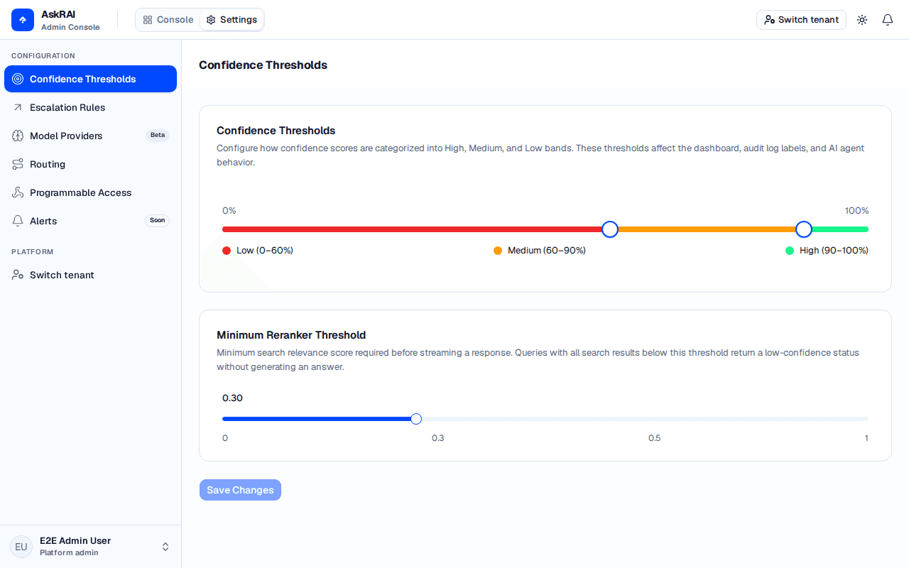
Task: Open Alerts settings
Action: pos(90,221)
